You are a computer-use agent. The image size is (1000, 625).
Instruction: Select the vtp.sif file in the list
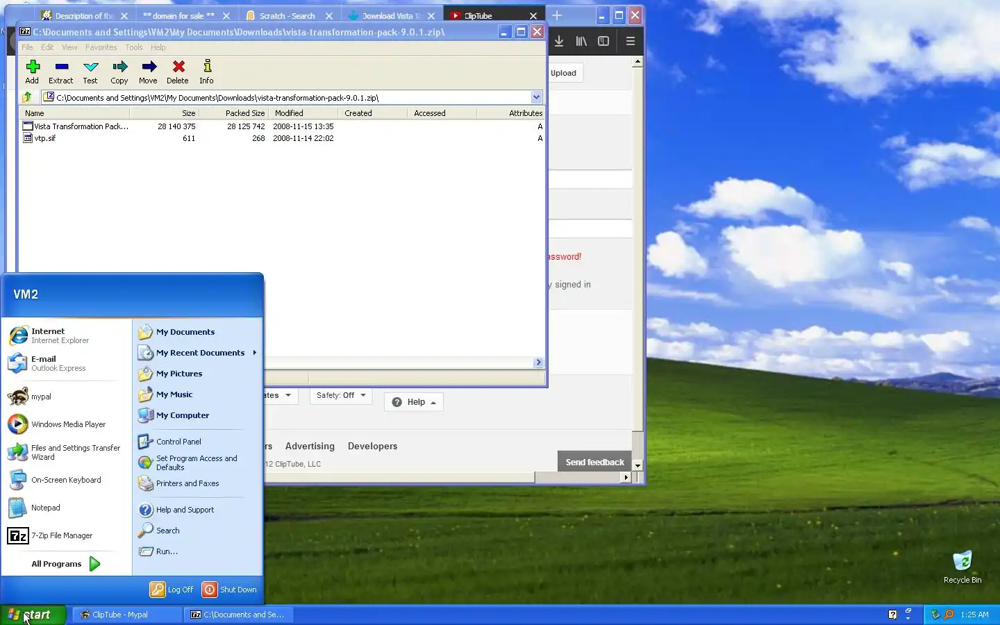coord(282,138)
